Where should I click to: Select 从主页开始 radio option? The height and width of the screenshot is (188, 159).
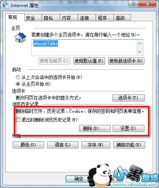[18, 84]
